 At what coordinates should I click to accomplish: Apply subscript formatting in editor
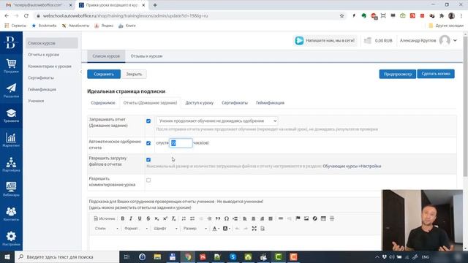pos(156,218)
